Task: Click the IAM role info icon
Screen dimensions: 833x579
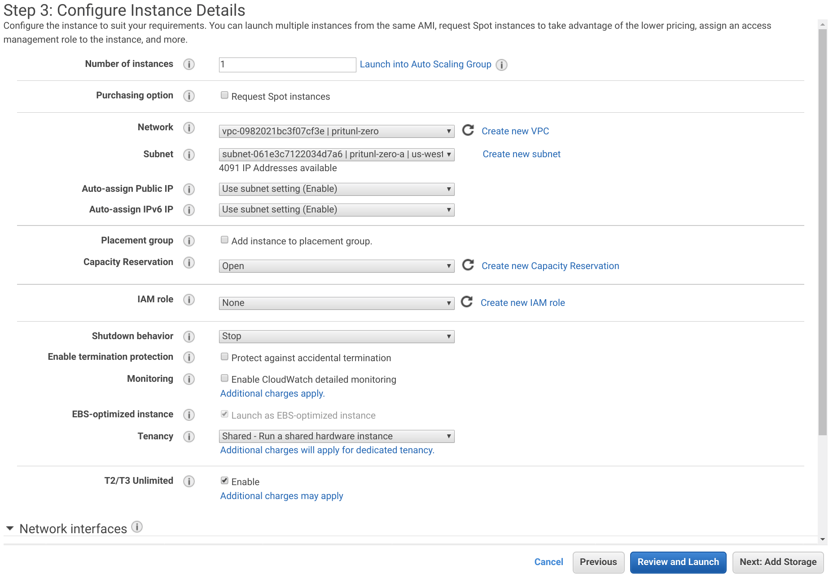Action: [189, 300]
